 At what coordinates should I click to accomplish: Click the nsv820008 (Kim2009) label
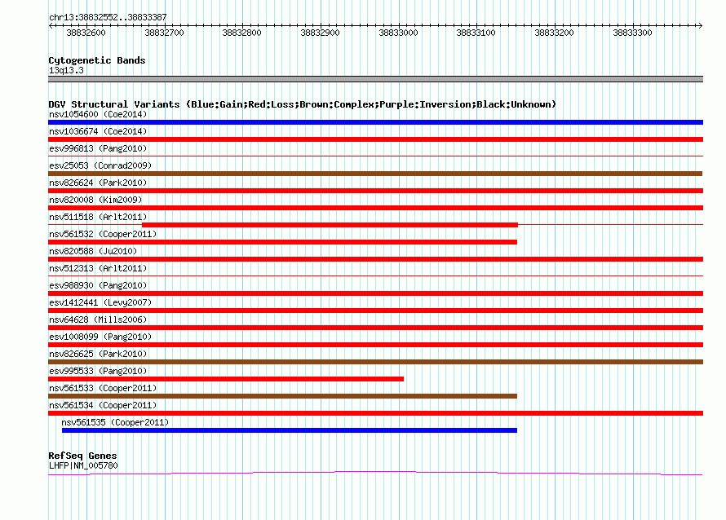95,200
